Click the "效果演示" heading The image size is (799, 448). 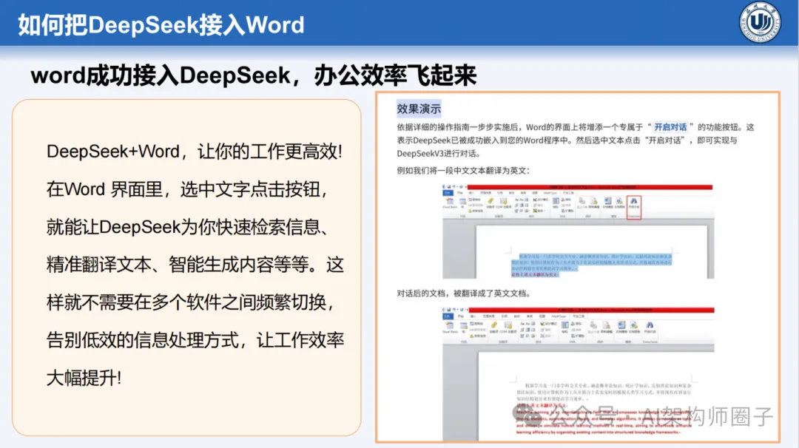pyautogui.click(x=418, y=109)
